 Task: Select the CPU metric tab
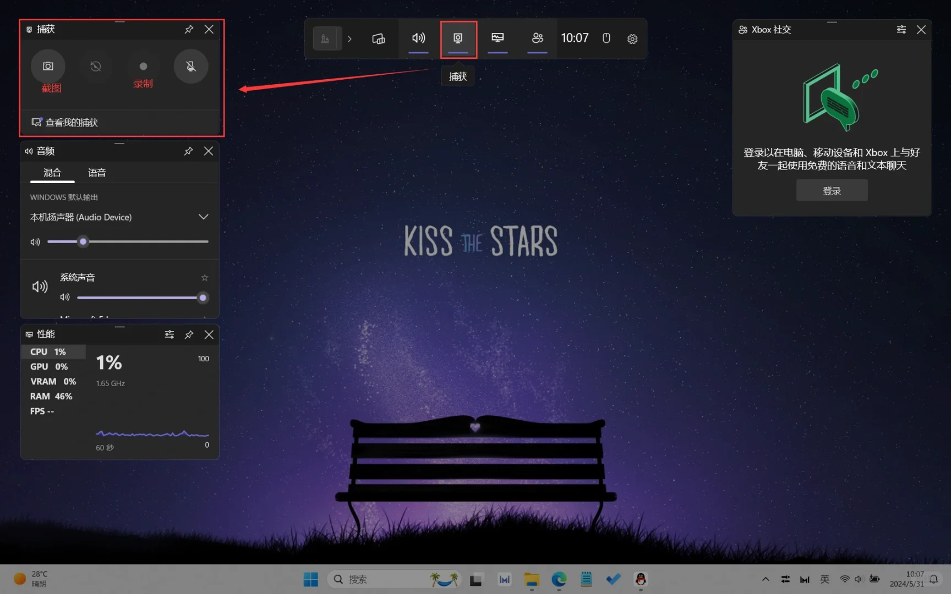click(53, 352)
